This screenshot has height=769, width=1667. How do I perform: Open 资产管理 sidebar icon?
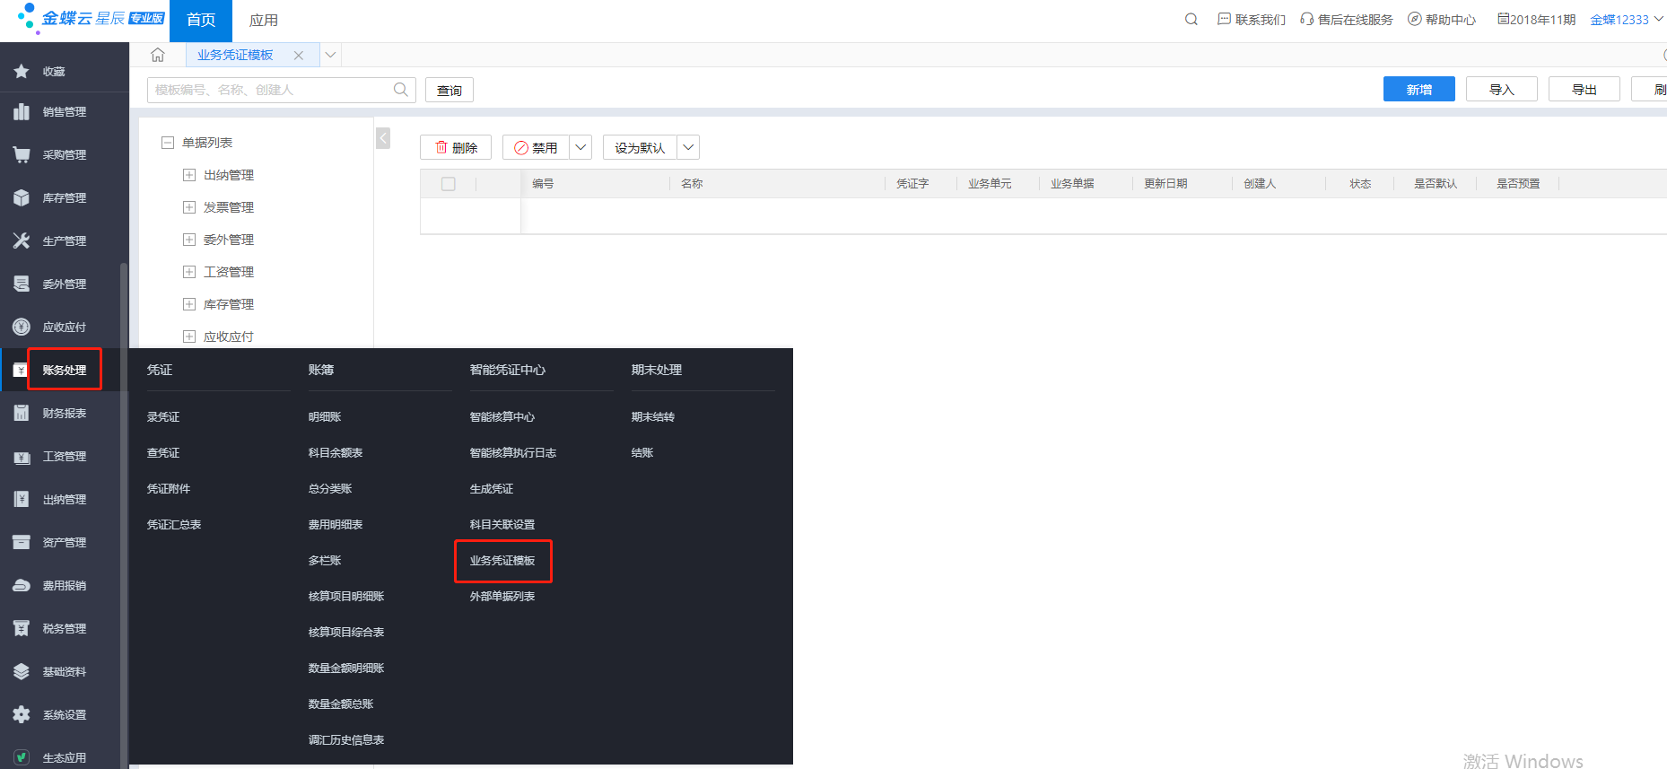click(22, 542)
